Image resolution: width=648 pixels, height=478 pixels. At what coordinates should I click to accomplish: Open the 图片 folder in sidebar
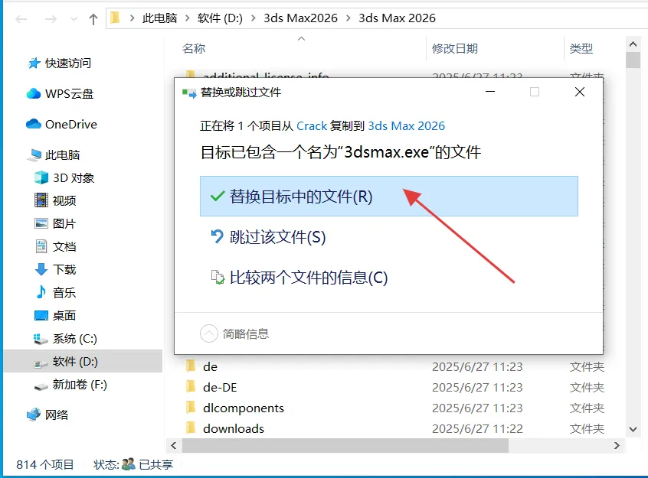pos(55,224)
